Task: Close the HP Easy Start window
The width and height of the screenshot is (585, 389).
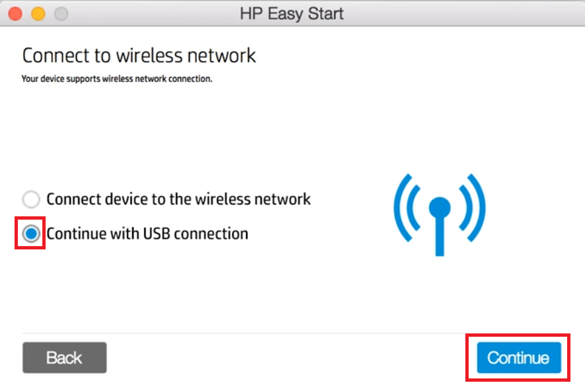Action: [x=15, y=14]
